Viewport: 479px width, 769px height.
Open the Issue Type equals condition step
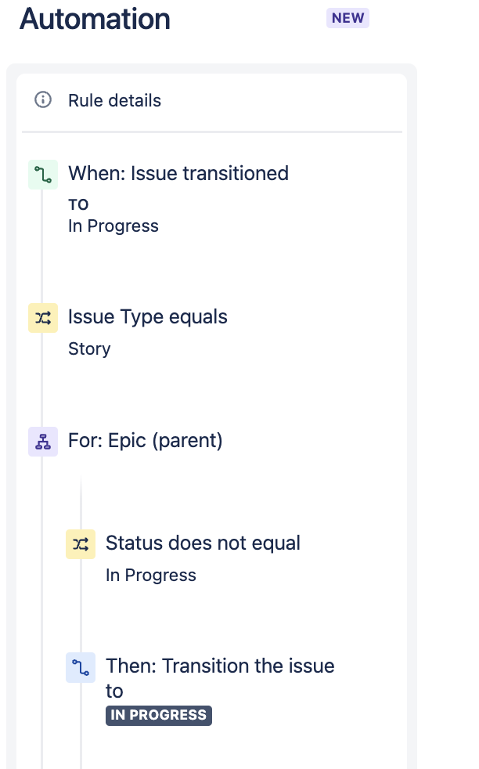pyautogui.click(x=148, y=316)
